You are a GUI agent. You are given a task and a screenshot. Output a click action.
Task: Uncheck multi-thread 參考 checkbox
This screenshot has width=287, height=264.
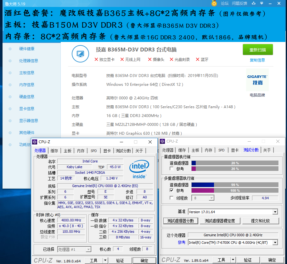172,190
